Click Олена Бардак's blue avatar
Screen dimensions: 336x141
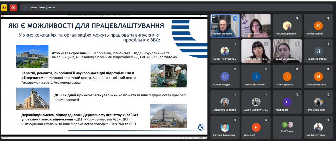(225, 76)
